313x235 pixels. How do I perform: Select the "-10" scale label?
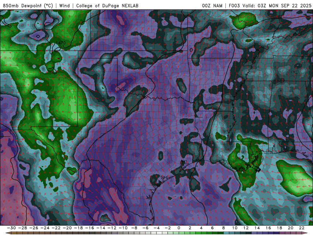[x=123, y=228]
